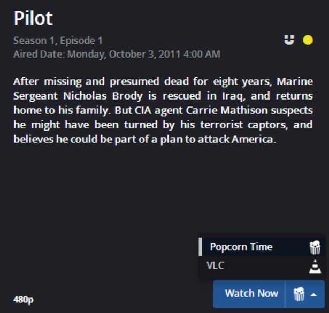Viewport: 329px width, 313px height.
Task: Click the magnet link icon
Action: click(x=289, y=40)
